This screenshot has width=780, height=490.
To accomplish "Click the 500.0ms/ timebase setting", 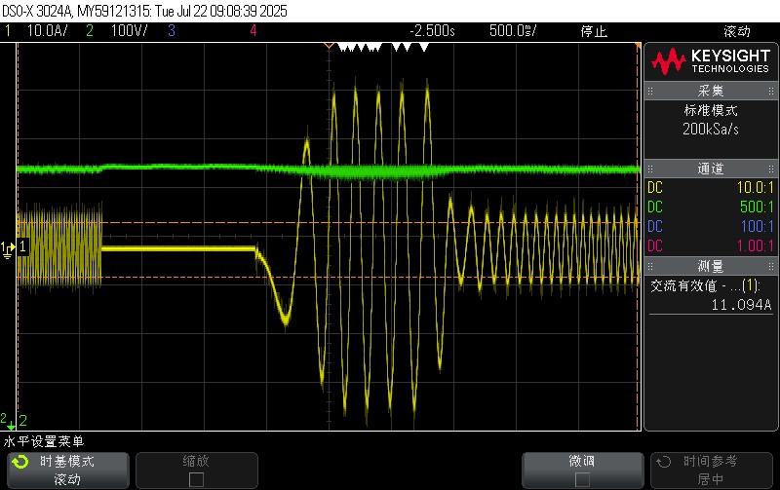I will click(513, 31).
